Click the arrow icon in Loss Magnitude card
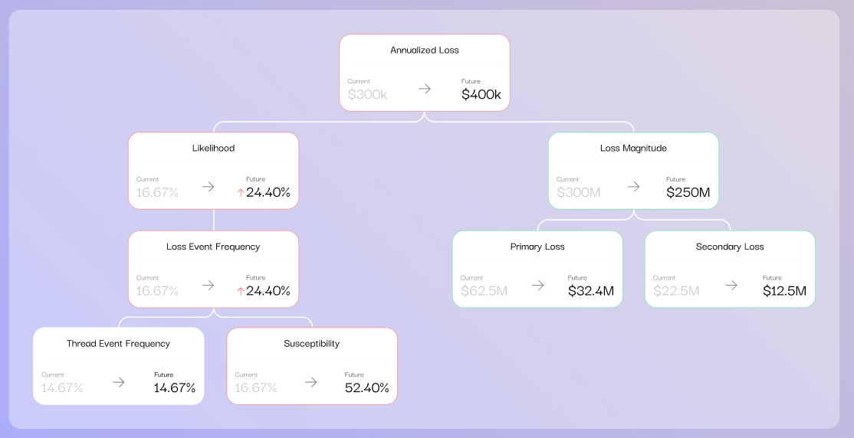The width and height of the screenshot is (854, 438). click(633, 187)
